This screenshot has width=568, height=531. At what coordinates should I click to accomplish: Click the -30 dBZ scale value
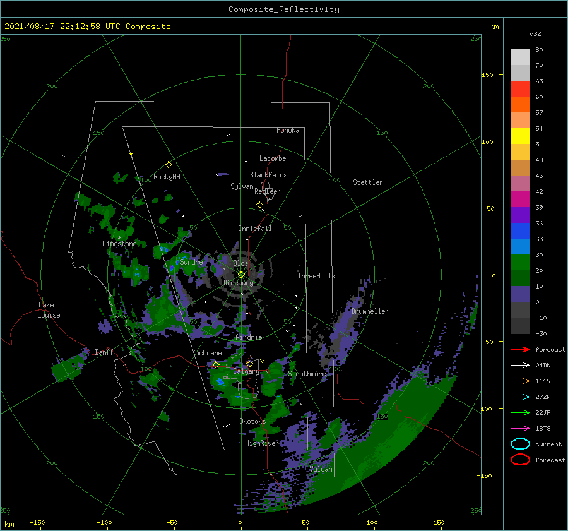coord(541,333)
